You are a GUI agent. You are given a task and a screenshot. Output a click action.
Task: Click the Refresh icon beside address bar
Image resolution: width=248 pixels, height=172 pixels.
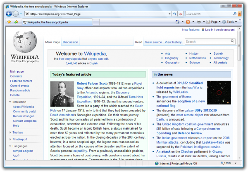[174, 14]
